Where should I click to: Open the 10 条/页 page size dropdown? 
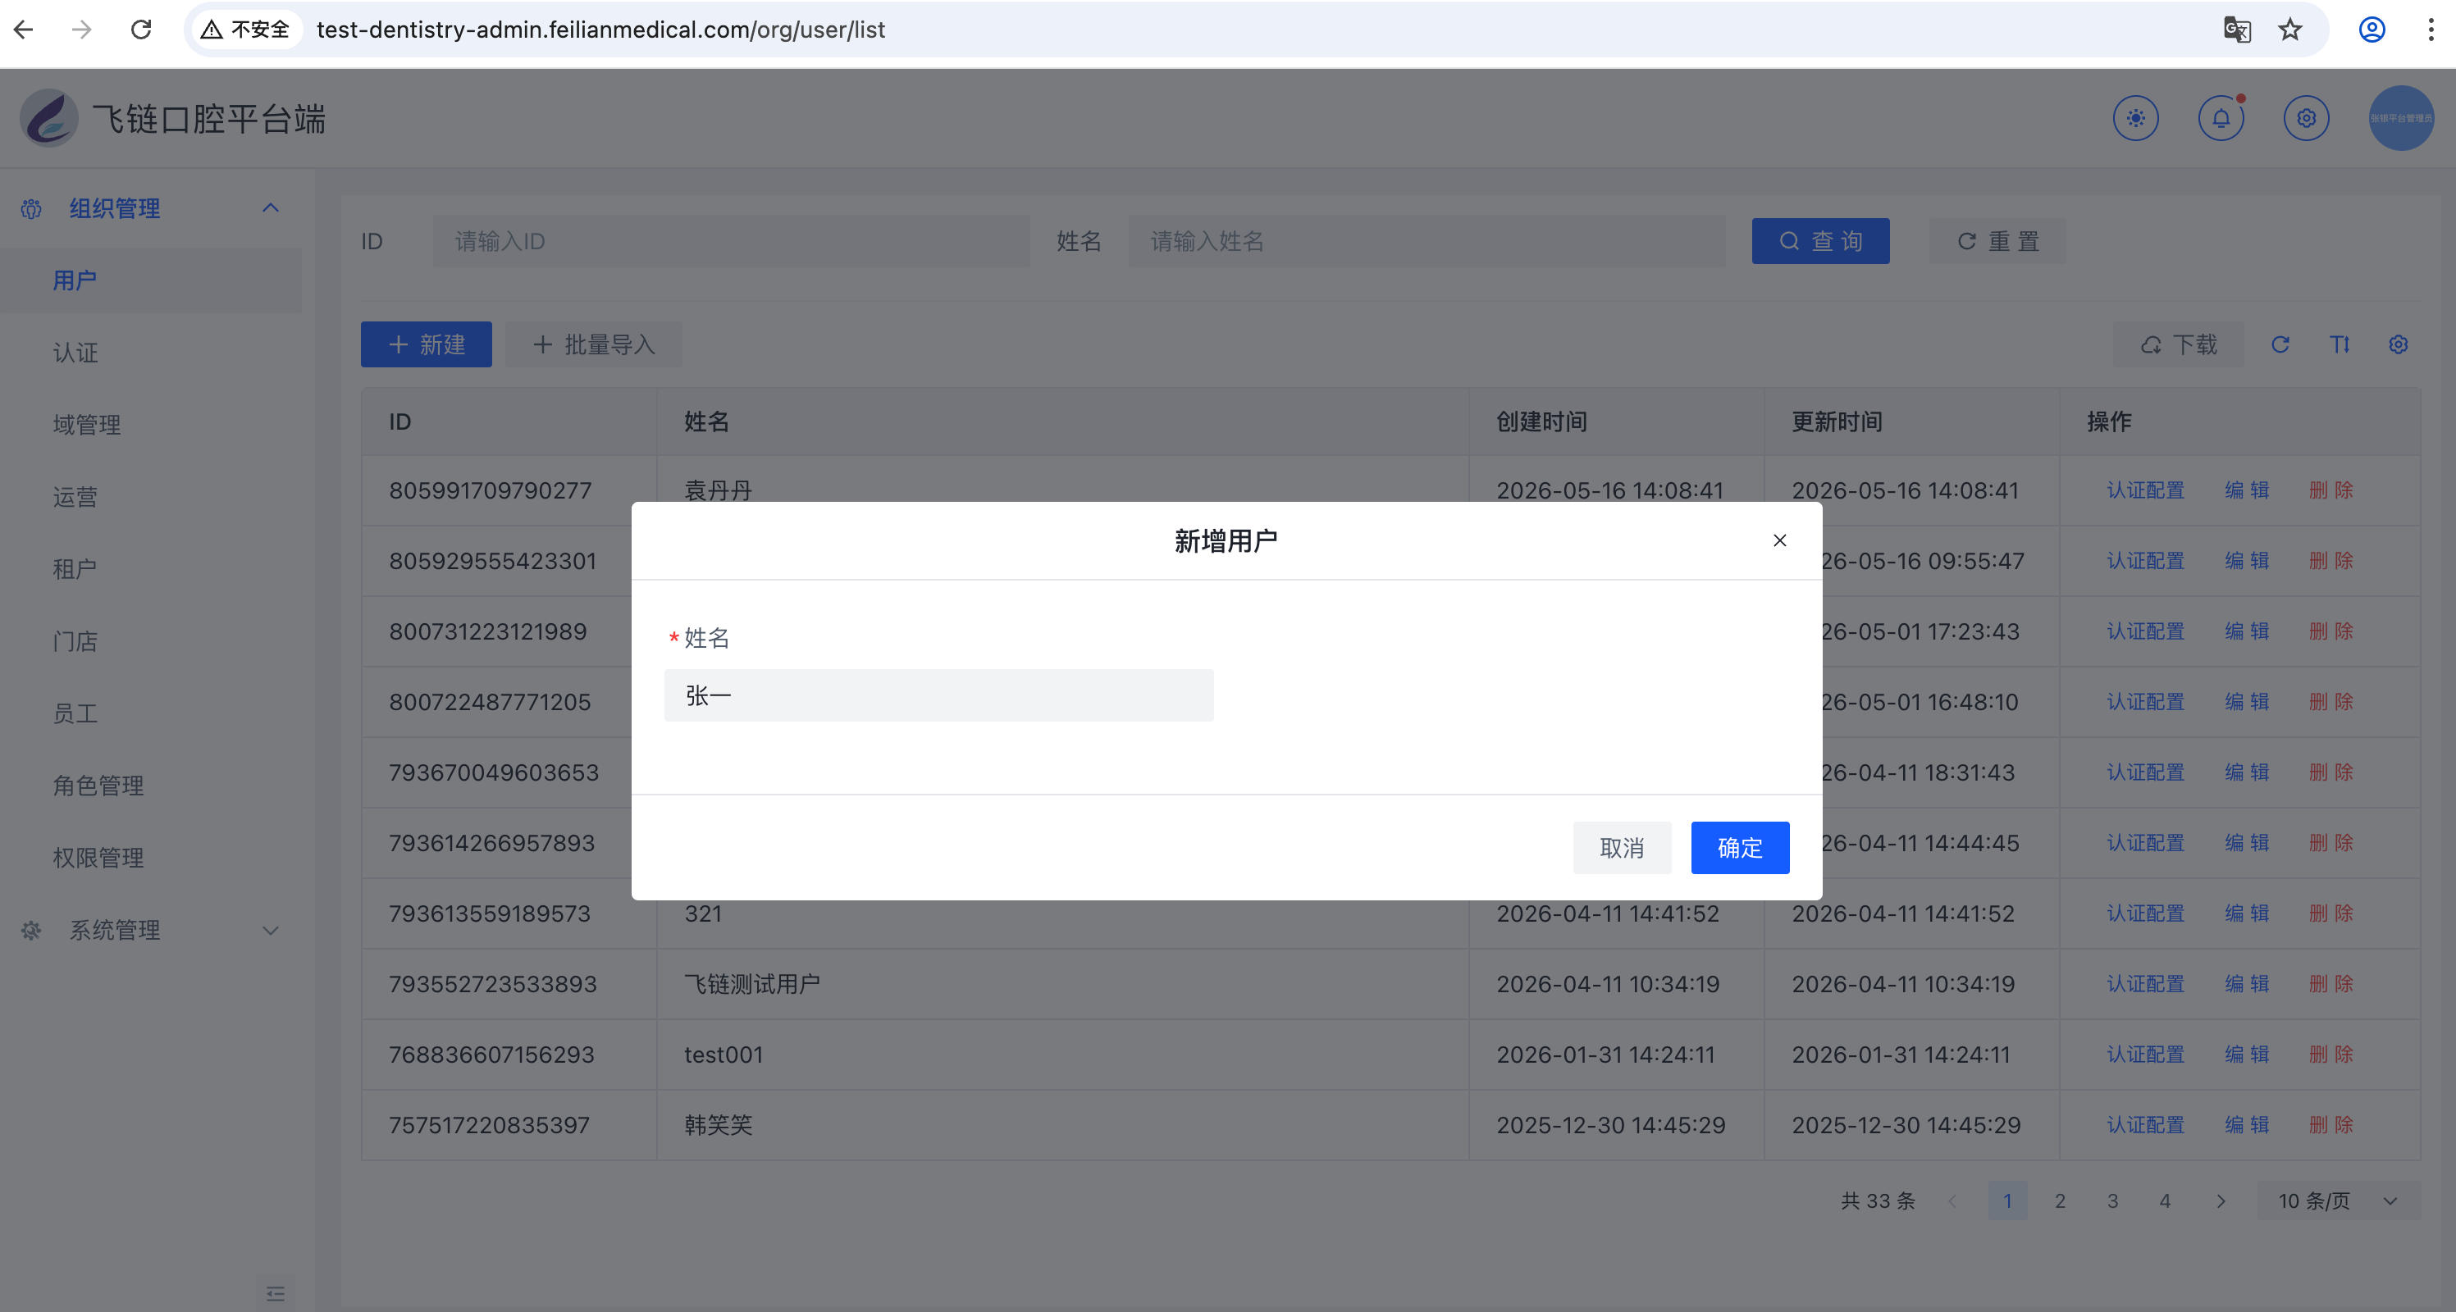[2338, 1200]
